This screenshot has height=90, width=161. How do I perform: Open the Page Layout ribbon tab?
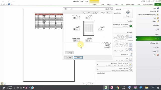[130, 4]
